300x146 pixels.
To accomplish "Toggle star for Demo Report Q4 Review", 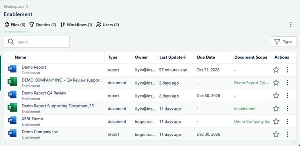I will (x=276, y=96).
